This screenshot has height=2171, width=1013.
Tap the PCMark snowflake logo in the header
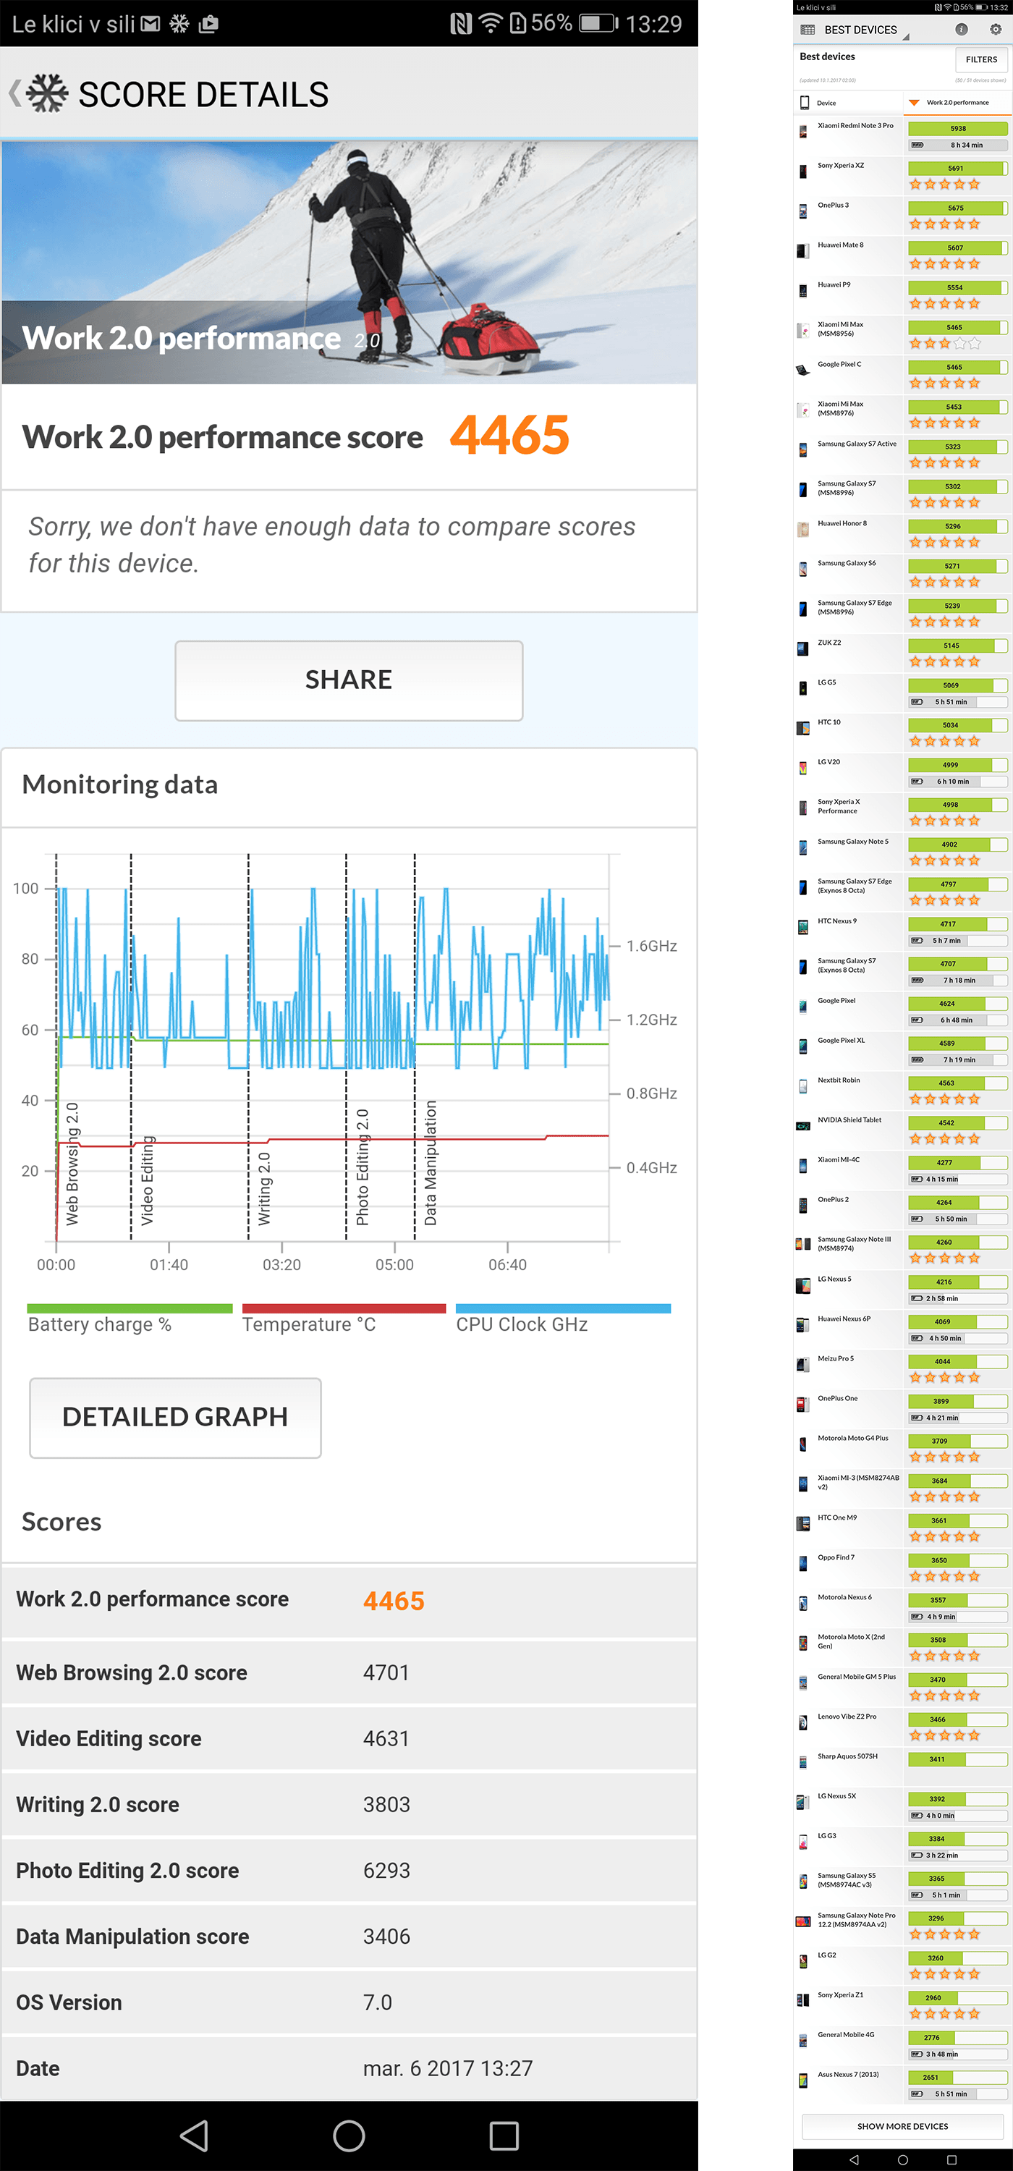point(47,93)
